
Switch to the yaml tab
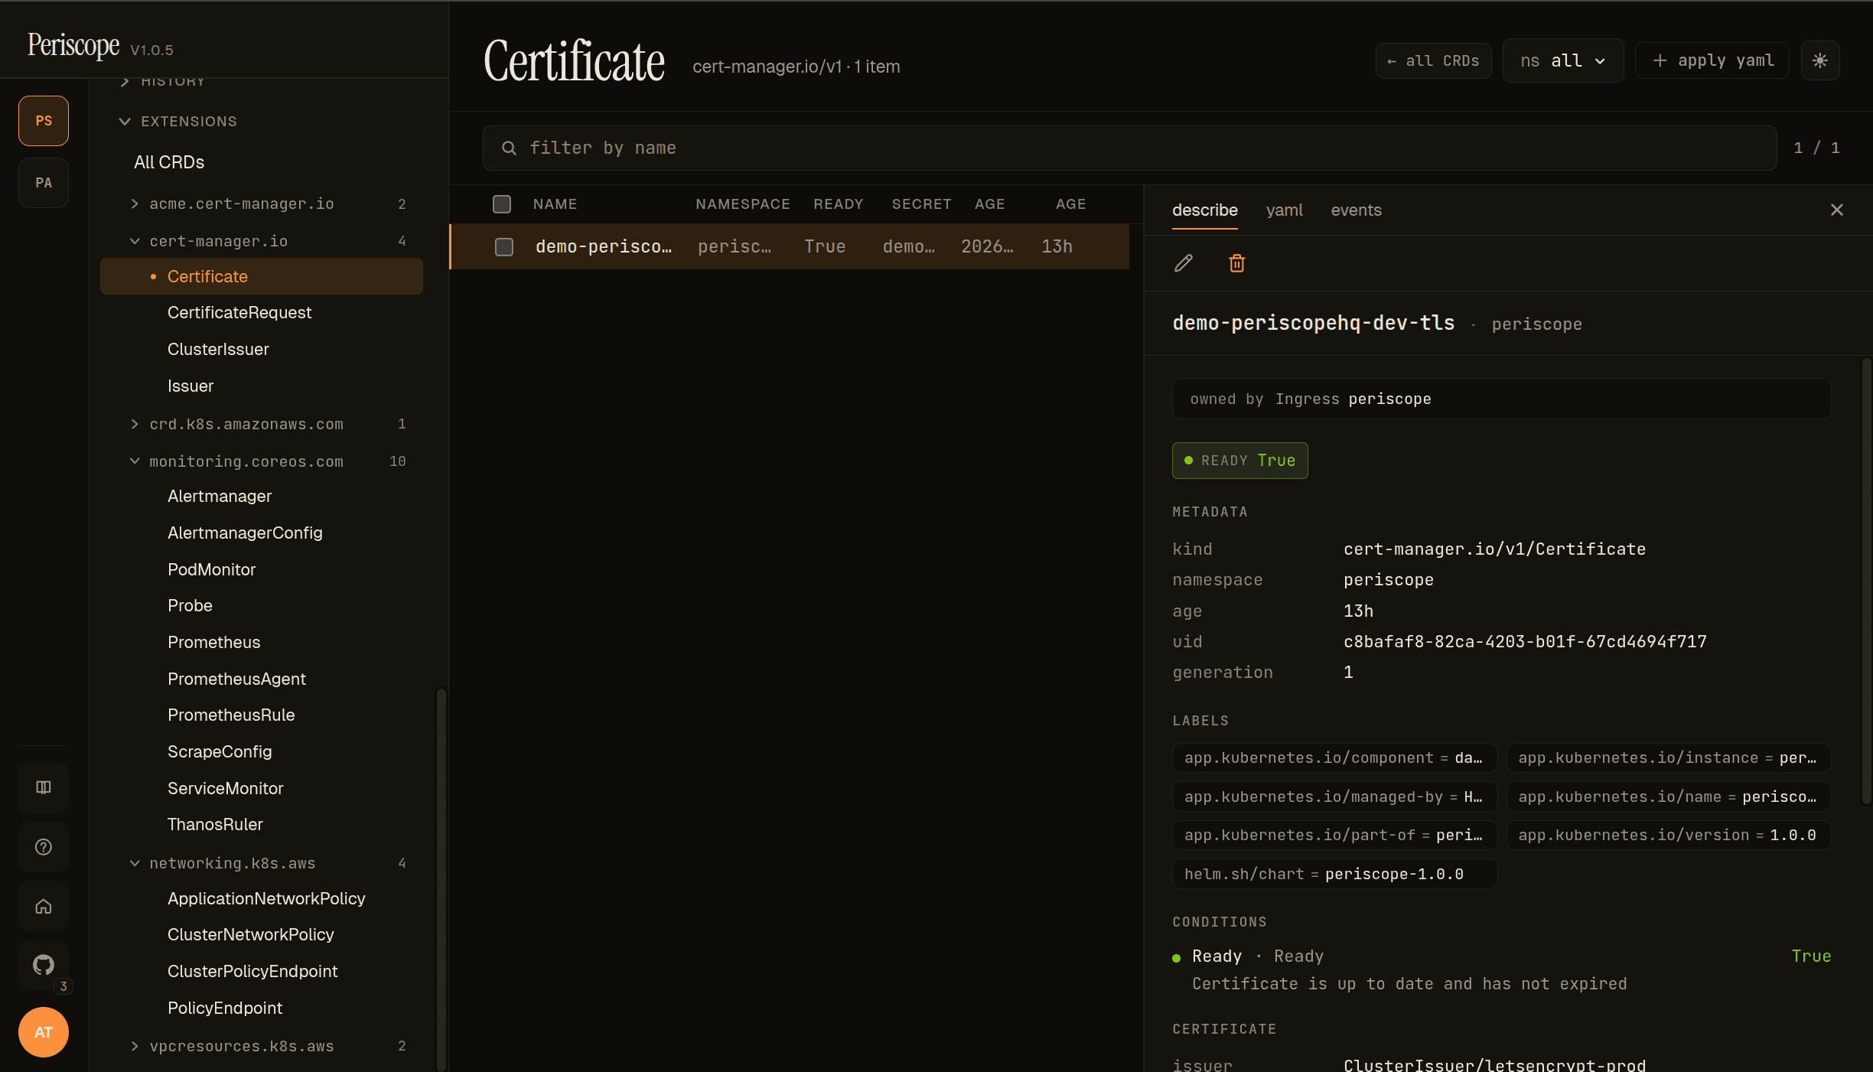click(1284, 210)
